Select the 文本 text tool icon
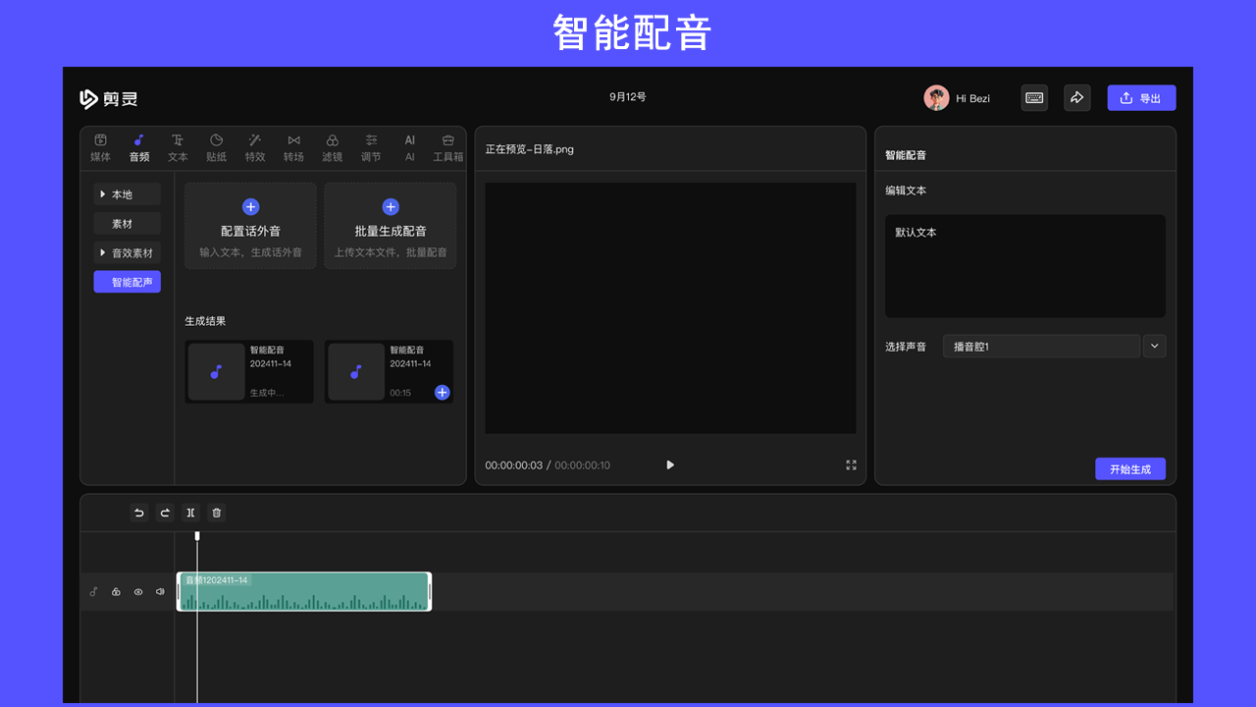The height and width of the screenshot is (707, 1256). tap(178, 147)
